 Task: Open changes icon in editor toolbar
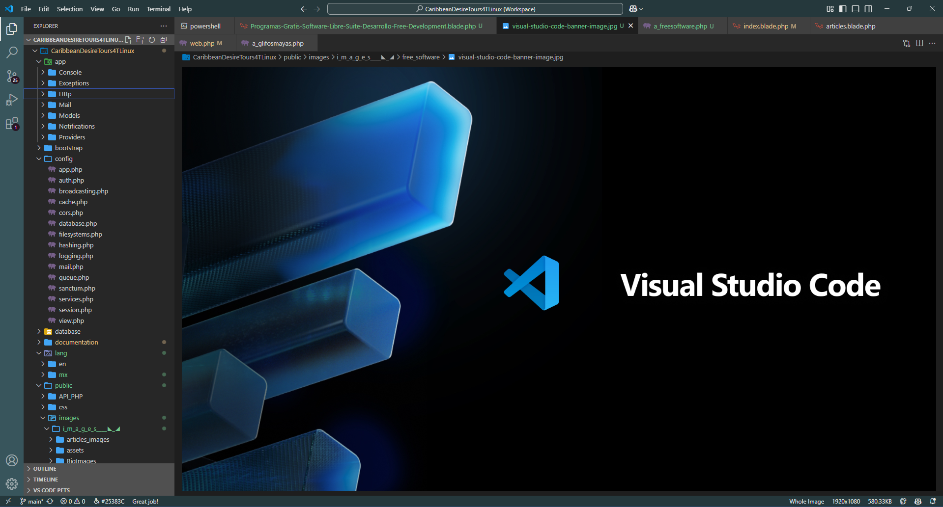pos(907,43)
